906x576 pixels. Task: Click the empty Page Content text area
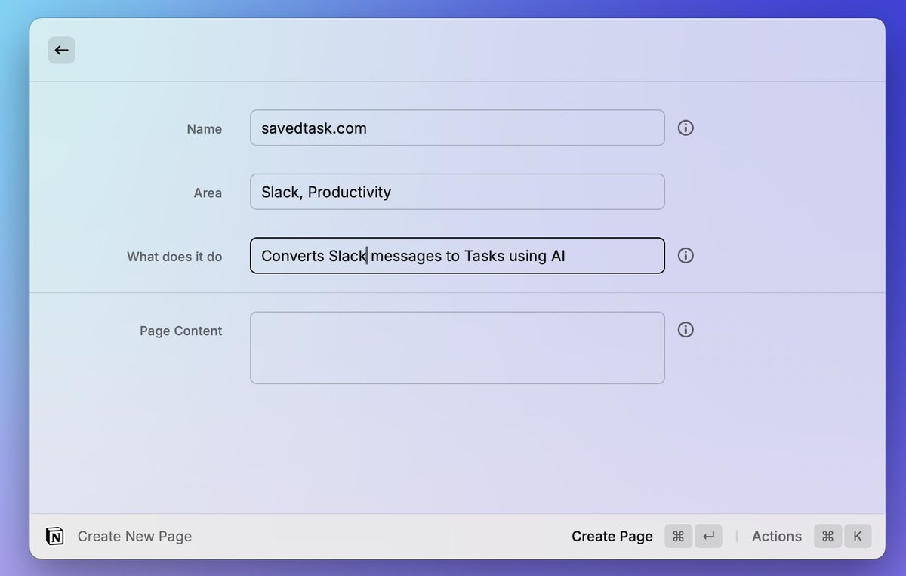coord(458,348)
